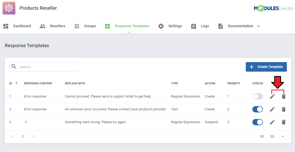The width and height of the screenshot is (295, 152).
Task: Sort by Status column header
Action: (258, 83)
